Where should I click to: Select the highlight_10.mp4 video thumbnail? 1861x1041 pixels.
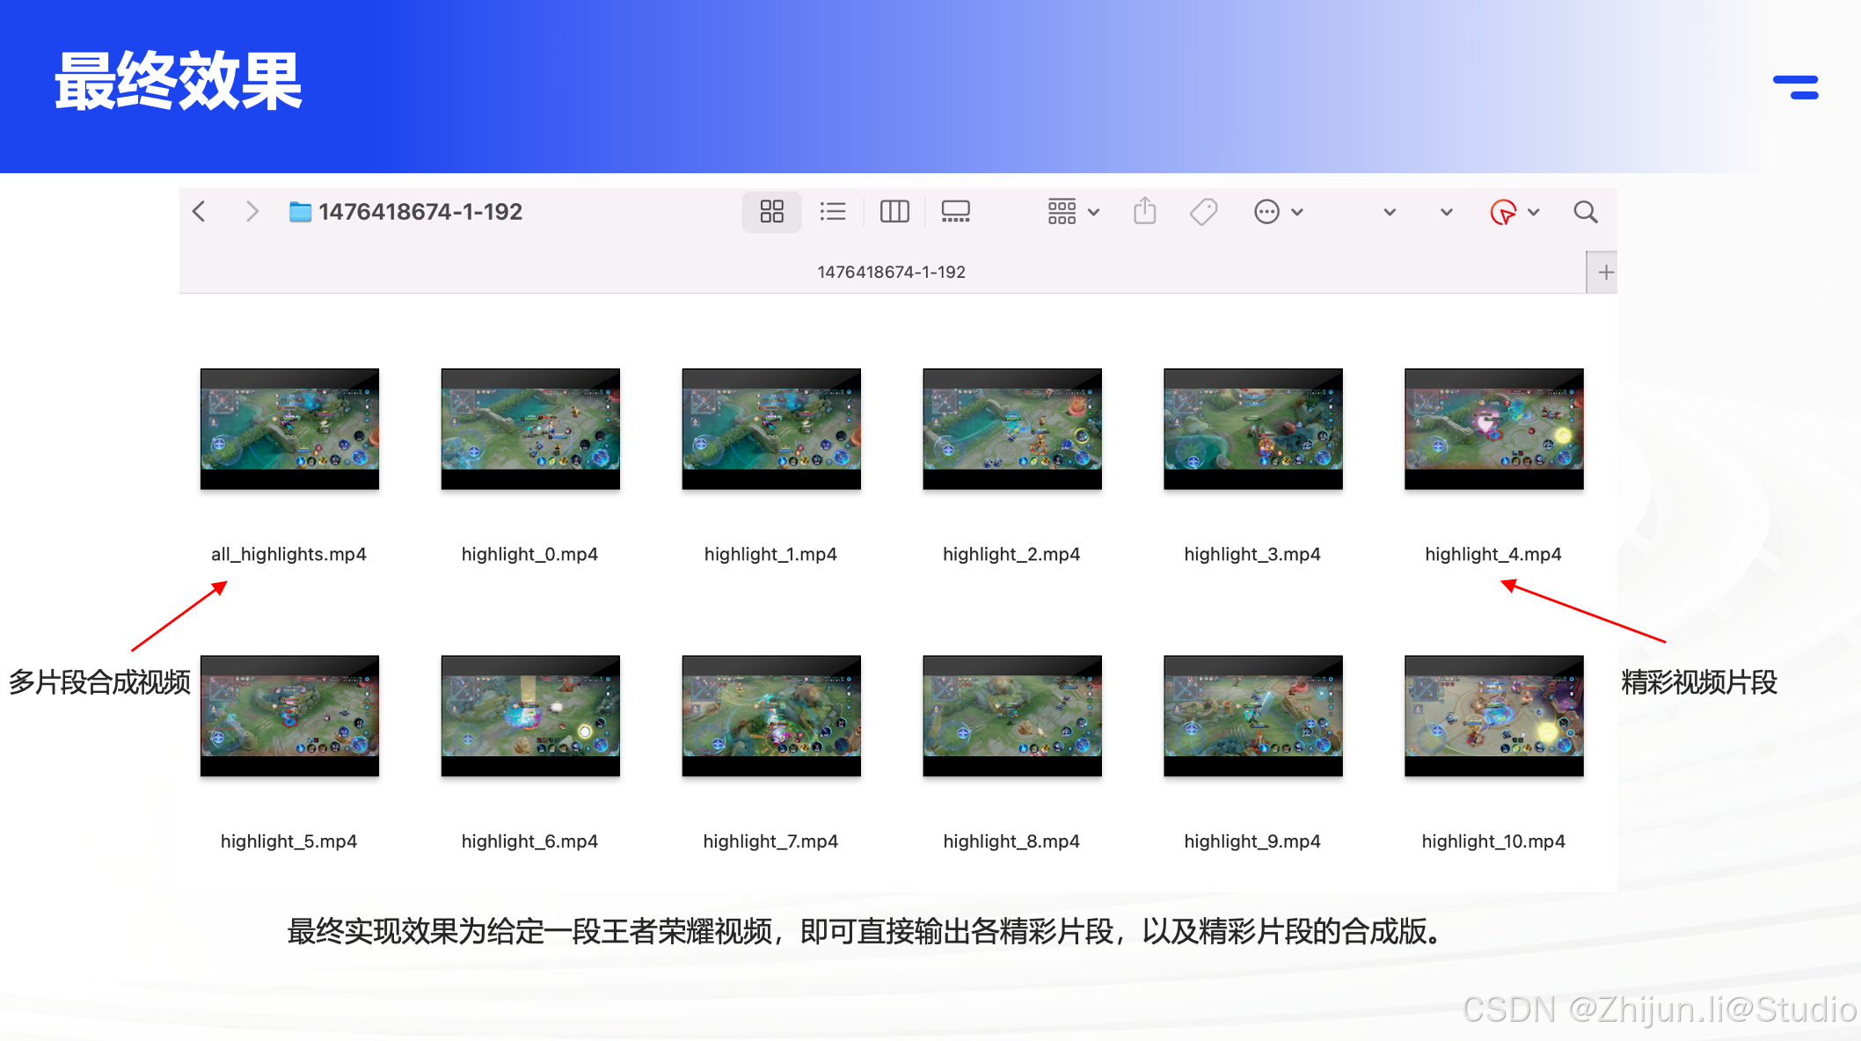coord(1493,716)
